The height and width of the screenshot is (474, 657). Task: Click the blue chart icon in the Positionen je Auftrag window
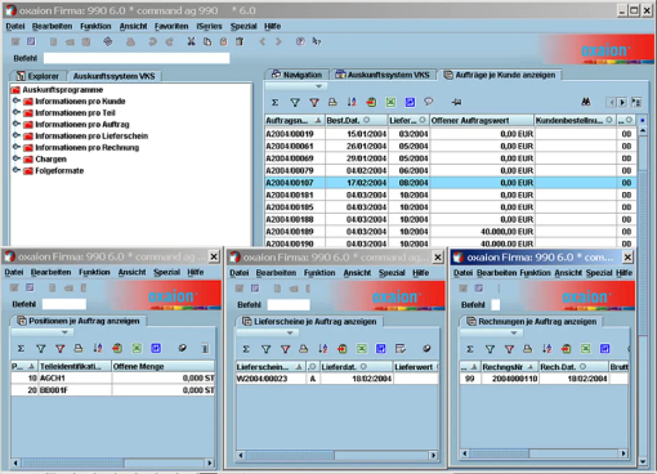pyautogui.click(x=156, y=348)
